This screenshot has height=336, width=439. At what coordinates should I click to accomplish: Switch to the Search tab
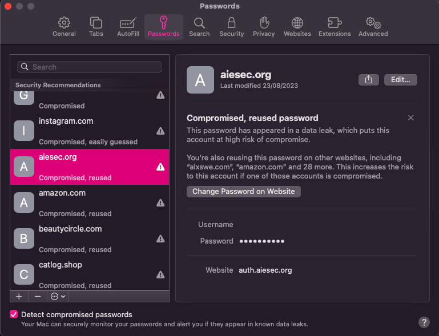click(199, 27)
